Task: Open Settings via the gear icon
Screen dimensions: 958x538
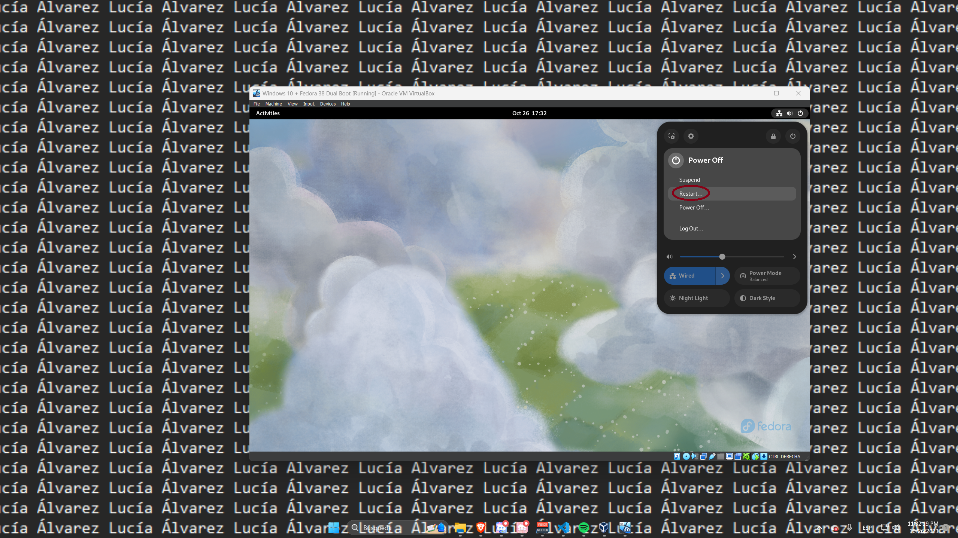Action: pyautogui.click(x=691, y=136)
